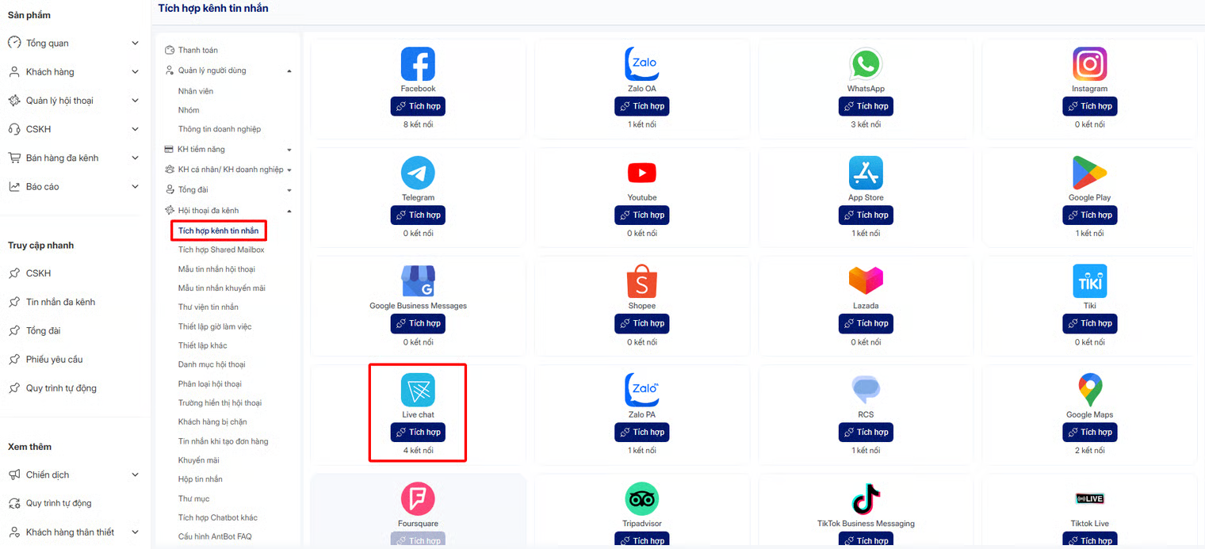Click the Telegram logo icon
Viewport: 1205px width, 549px height.
pos(418,173)
